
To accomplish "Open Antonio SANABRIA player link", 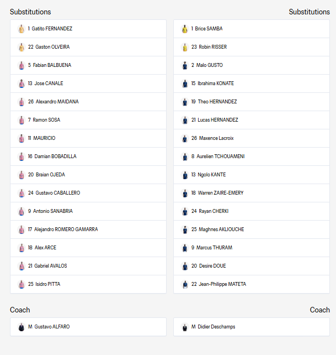I will (50, 211).
